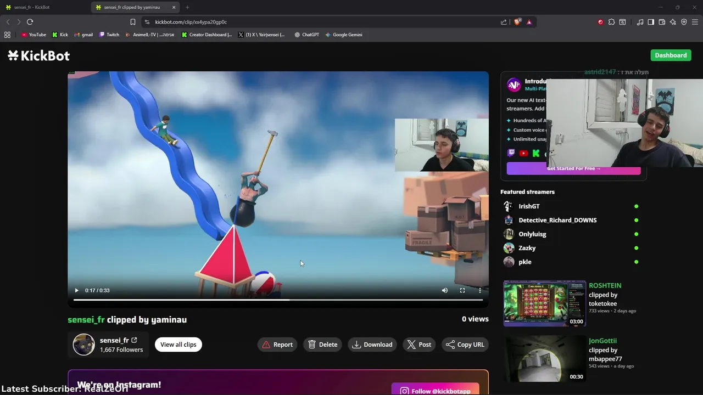
Task: Open the Extensions puzzle icon
Action: click(611, 22)
